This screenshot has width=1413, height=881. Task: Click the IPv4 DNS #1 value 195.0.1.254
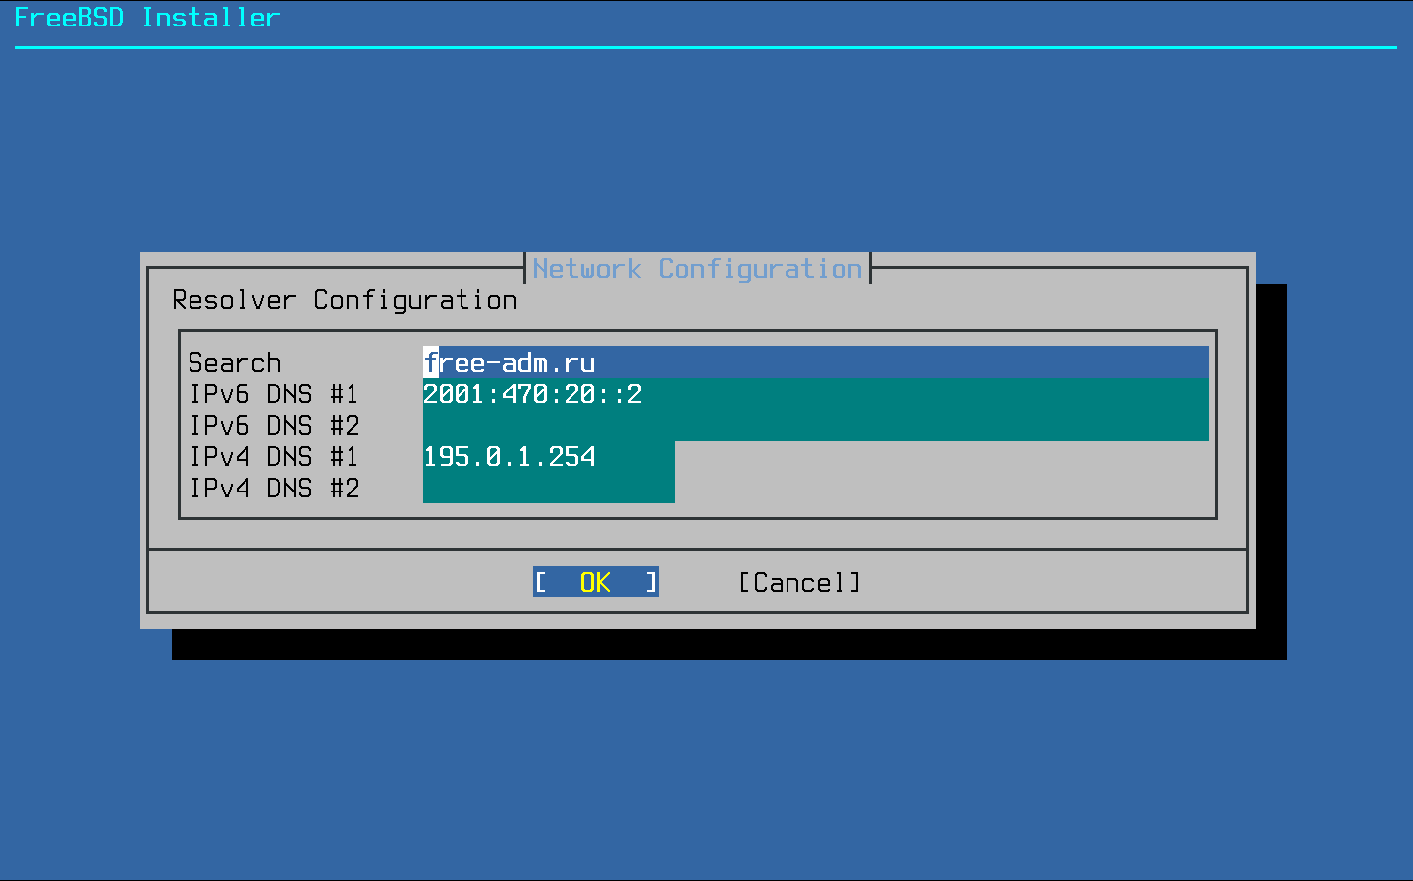coord(510,457)
